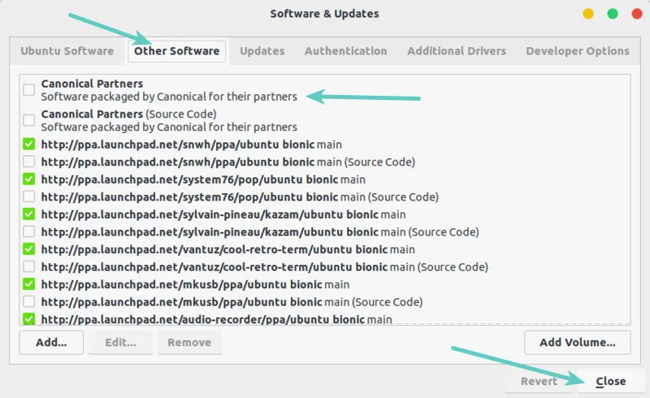Open the Updates tab

(x=262, y=51)
